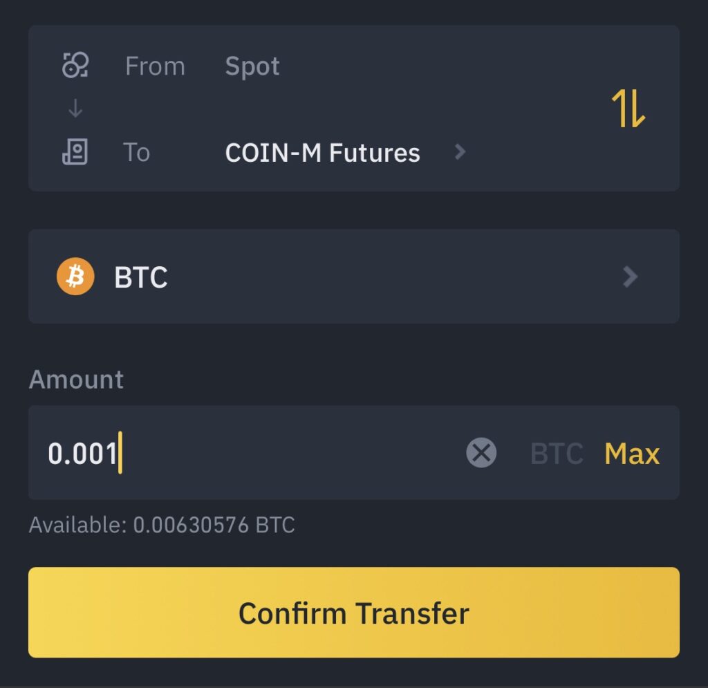Click the grey BTC unit in amount field
The width and height of the screenshot is (708, 688).
557,453
